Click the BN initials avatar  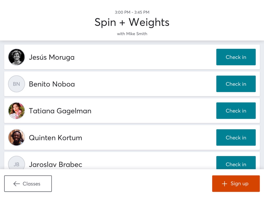pos(16,84)
